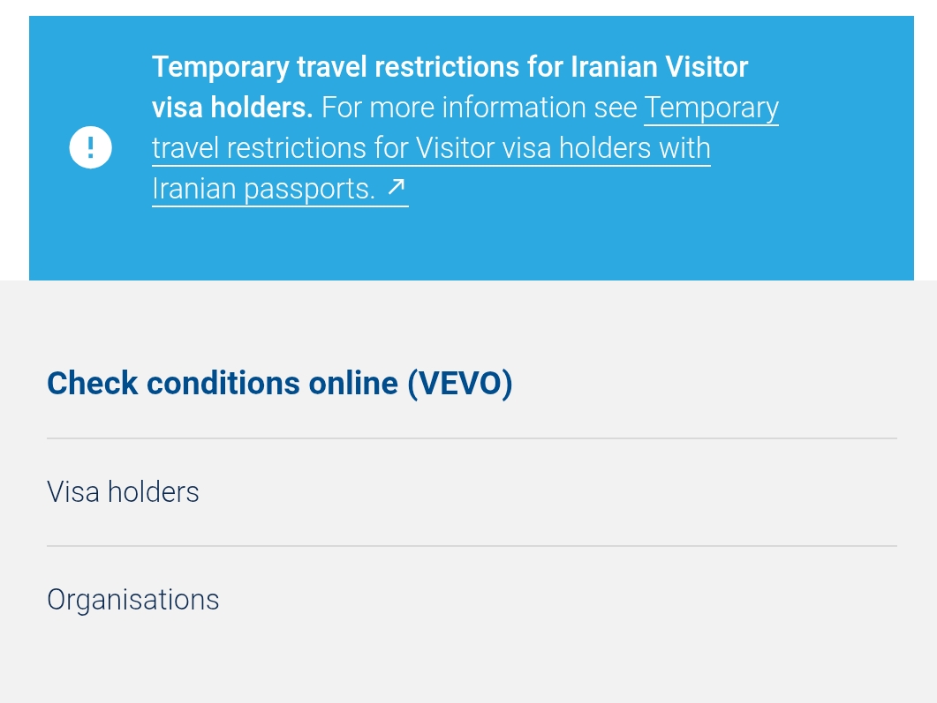Open the Organisations link
Image resolution: width=937 pixels, height=703 pixels.
coord(132,600)
